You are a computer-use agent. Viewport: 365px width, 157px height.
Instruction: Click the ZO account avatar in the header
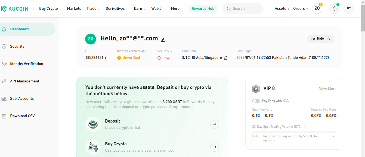click(x=317, y=8)
